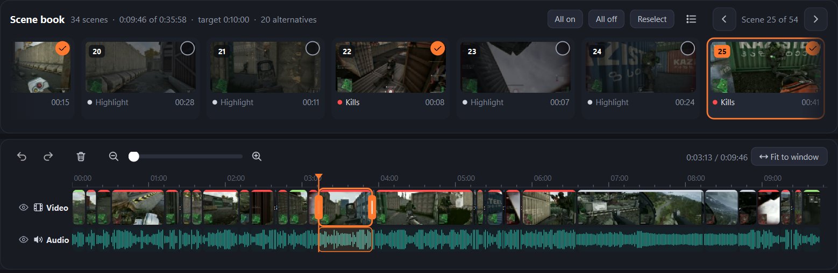Go to next scene with right chevron
The height and width of the screenshot is (273, 838).
click(816, 19)
